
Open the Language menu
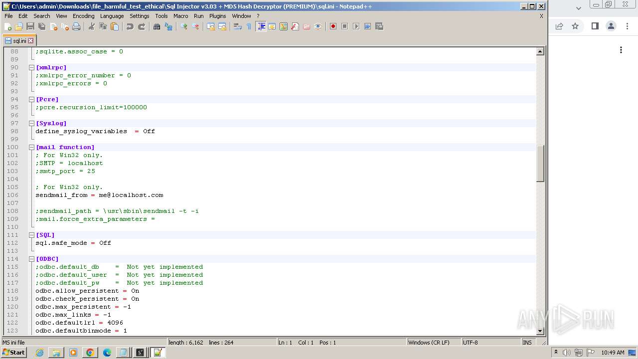[112, 16]
